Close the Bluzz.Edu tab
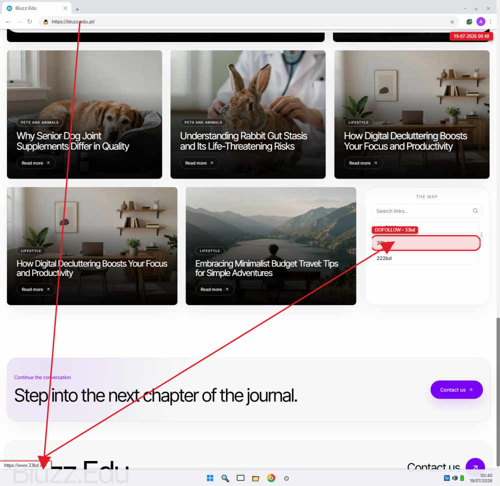500x486 pixels. [65, 8]
